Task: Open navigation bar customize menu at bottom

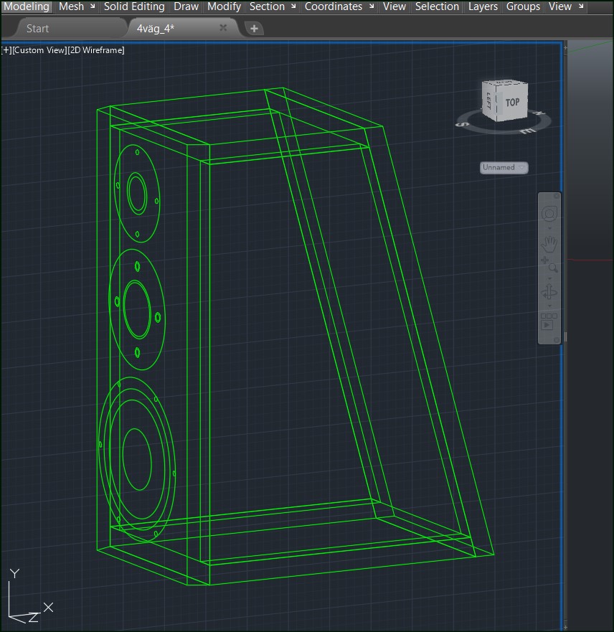Action: click(557, 340)
